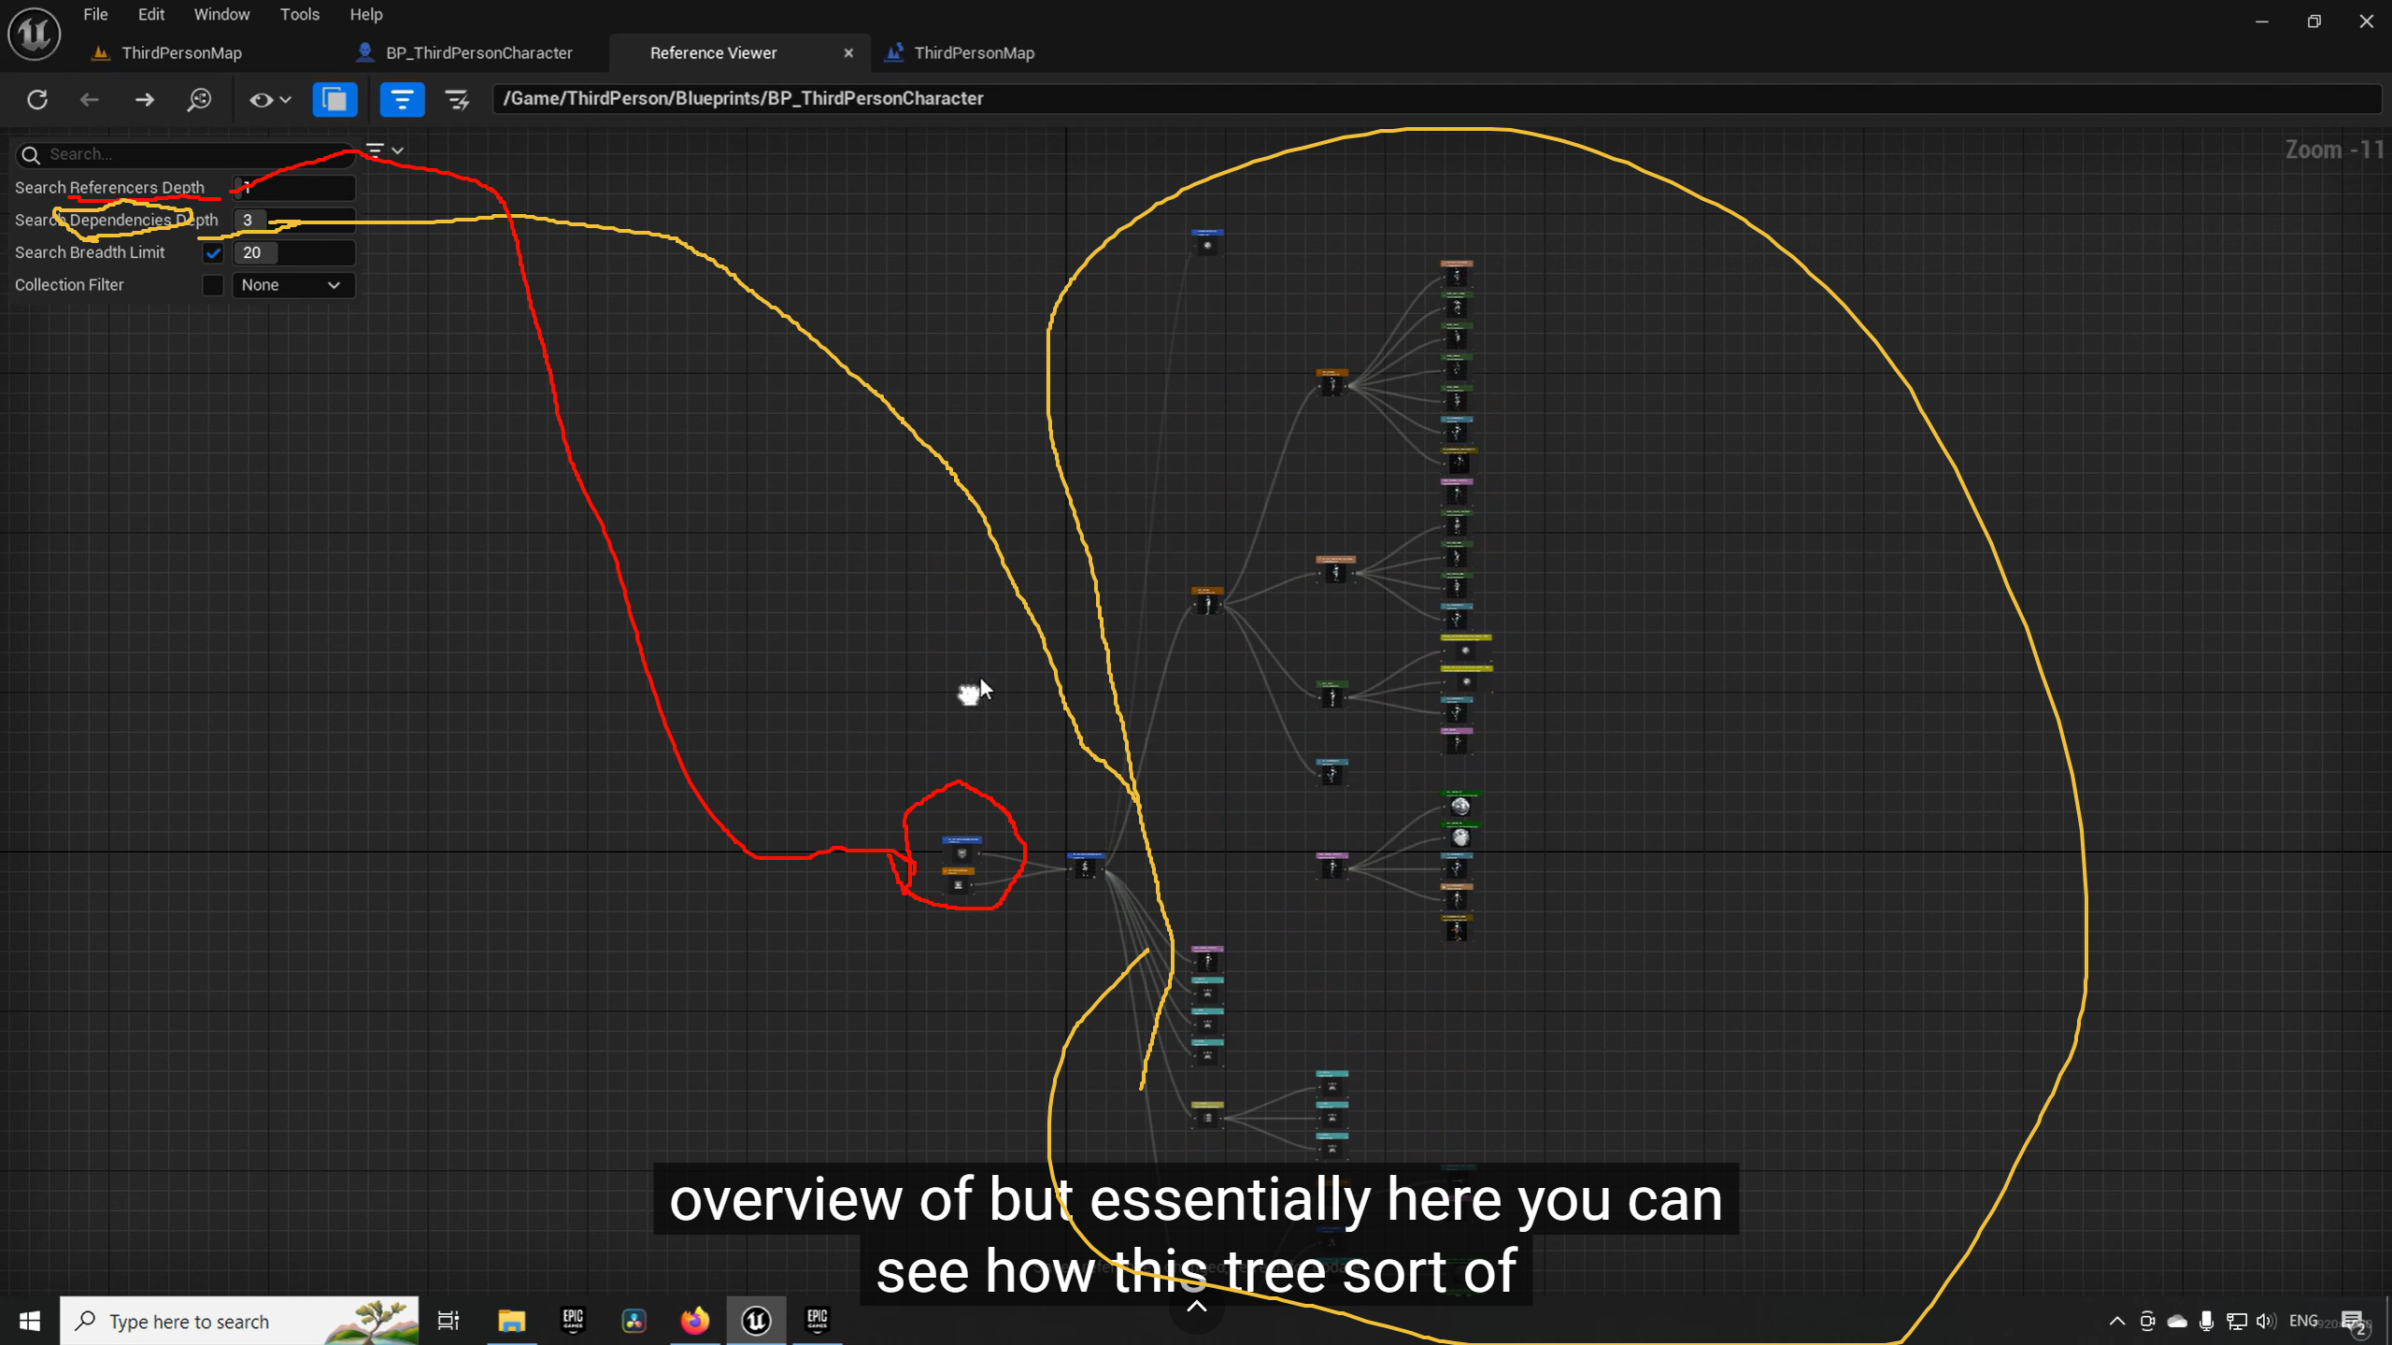This screenshot has width=2392, height=1345.
Task: Click the find in content browser icon
Action: click(x=199, y=99)
